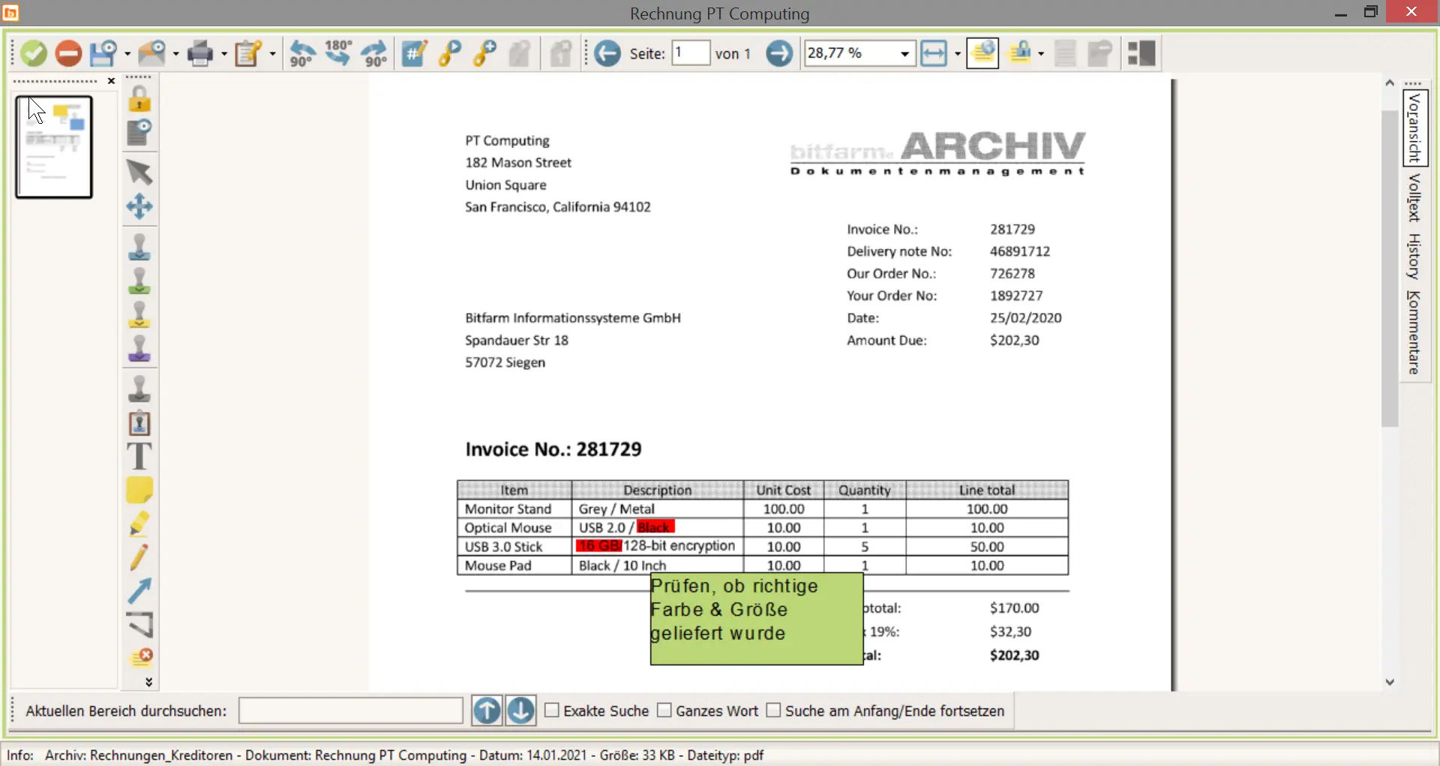The height and width of the screenshot is (766, 1440).
Task: Select the yellow sticky note tool
Action: [139, 491]
